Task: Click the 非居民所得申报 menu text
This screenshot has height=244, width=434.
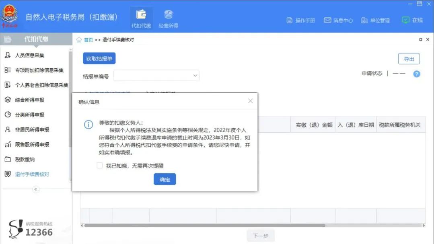Action: click(32, 129)
